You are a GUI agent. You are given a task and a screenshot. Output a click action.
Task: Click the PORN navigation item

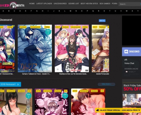coord(114,4)
